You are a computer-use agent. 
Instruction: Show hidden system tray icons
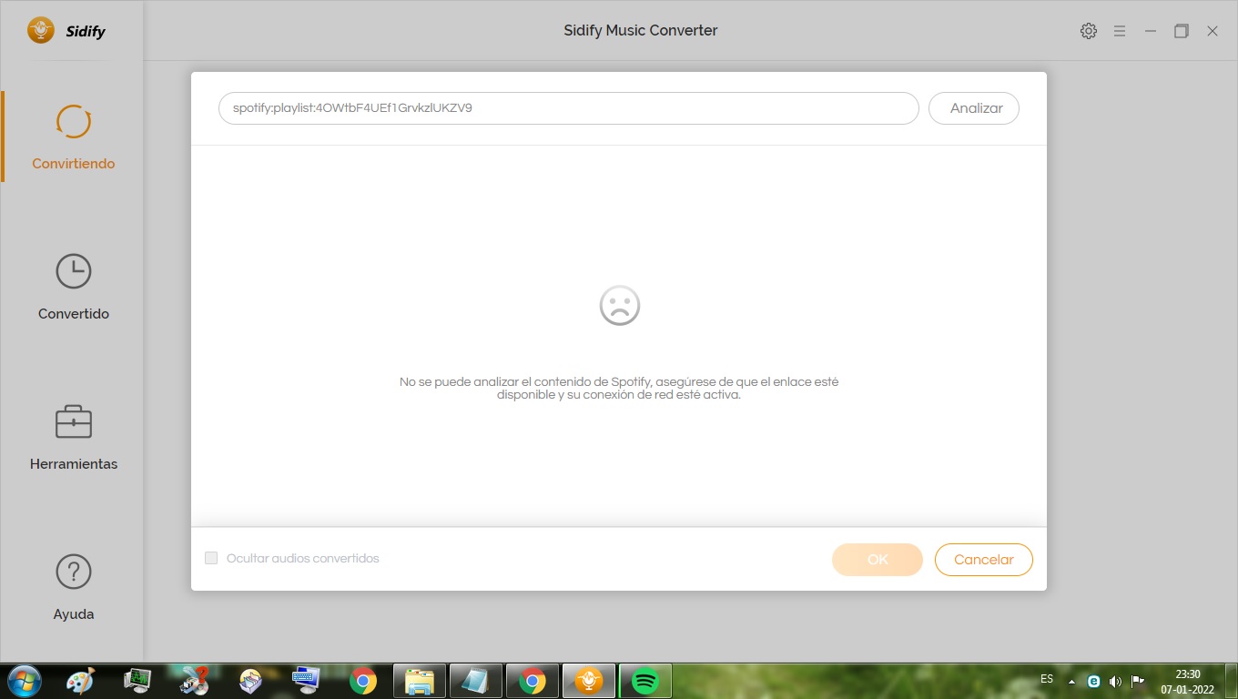[x=1071, y=681]
